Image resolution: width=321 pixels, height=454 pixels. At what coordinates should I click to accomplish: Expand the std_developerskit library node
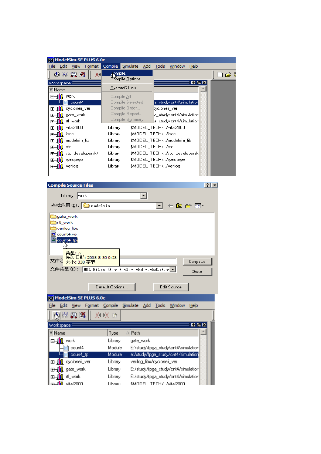52,153
